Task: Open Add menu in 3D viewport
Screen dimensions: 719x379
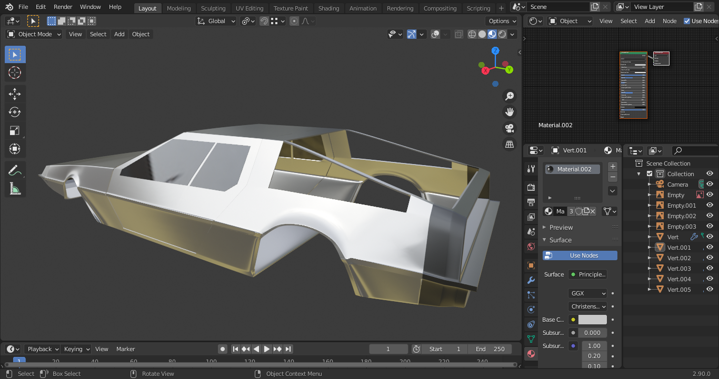Action: pyautogui.click(x=119, y=34)
